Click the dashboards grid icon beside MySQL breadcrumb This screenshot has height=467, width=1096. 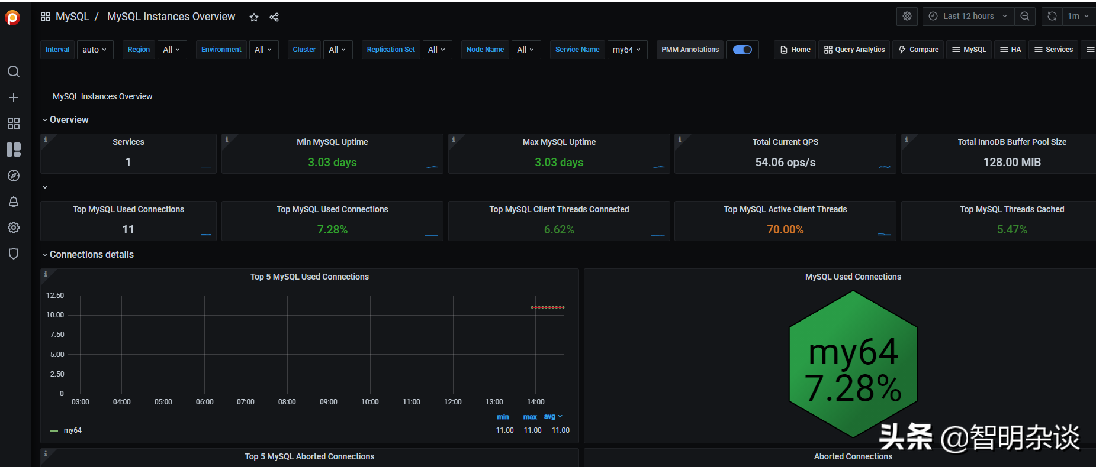pos(46,17)
